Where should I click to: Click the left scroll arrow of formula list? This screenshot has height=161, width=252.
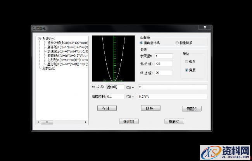38,122
